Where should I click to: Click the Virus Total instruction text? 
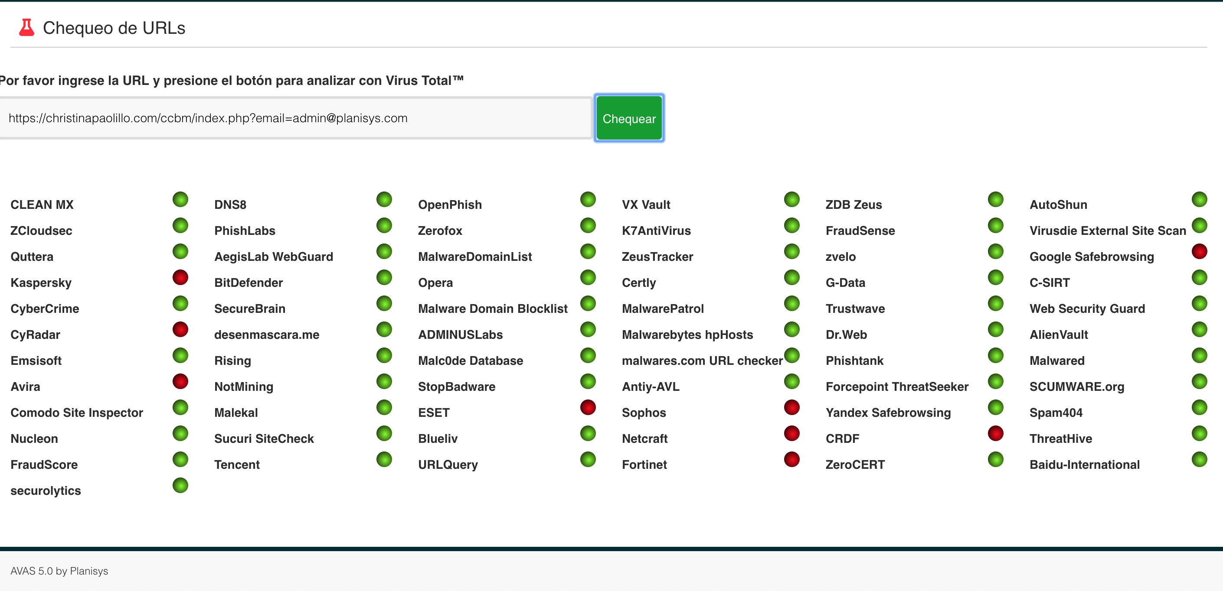[x=232, y=80]
